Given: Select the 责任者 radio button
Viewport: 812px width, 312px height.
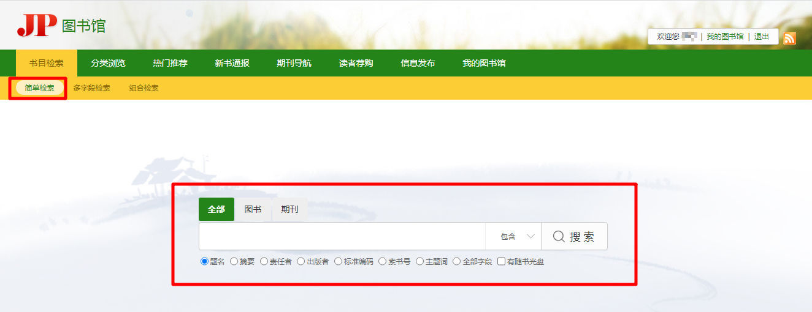Looking at the screenshot, I should point(264,262).
